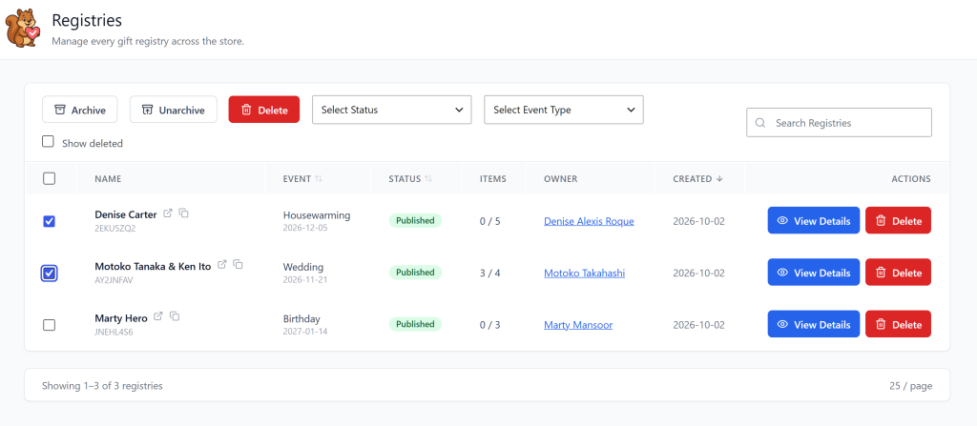This screenshot has height=426, width=977.
Task: Click the squirrel logo icon
Action: tap(23, 28)
